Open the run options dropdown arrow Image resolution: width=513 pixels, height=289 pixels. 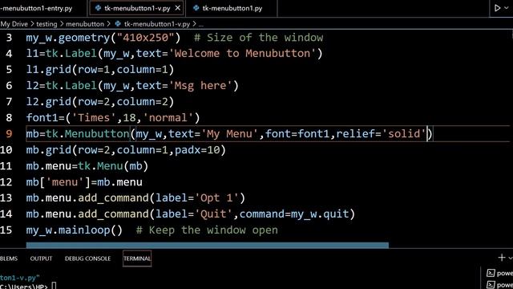tap(507, 8)
